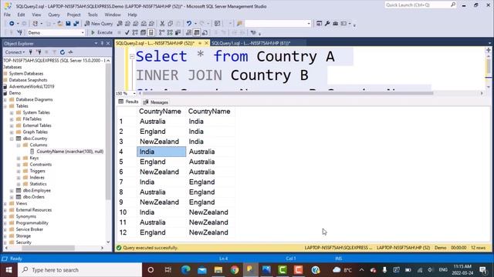Expand the System Tables folder
This screenshot has height=277, width=494.
[12, 112]
